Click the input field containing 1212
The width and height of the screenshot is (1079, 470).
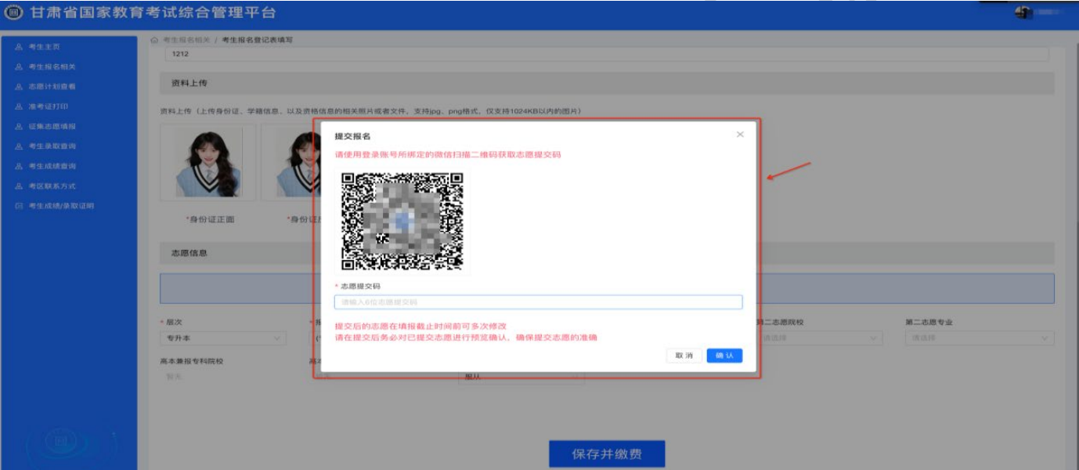pyautogui.click(x=606, y=55)
